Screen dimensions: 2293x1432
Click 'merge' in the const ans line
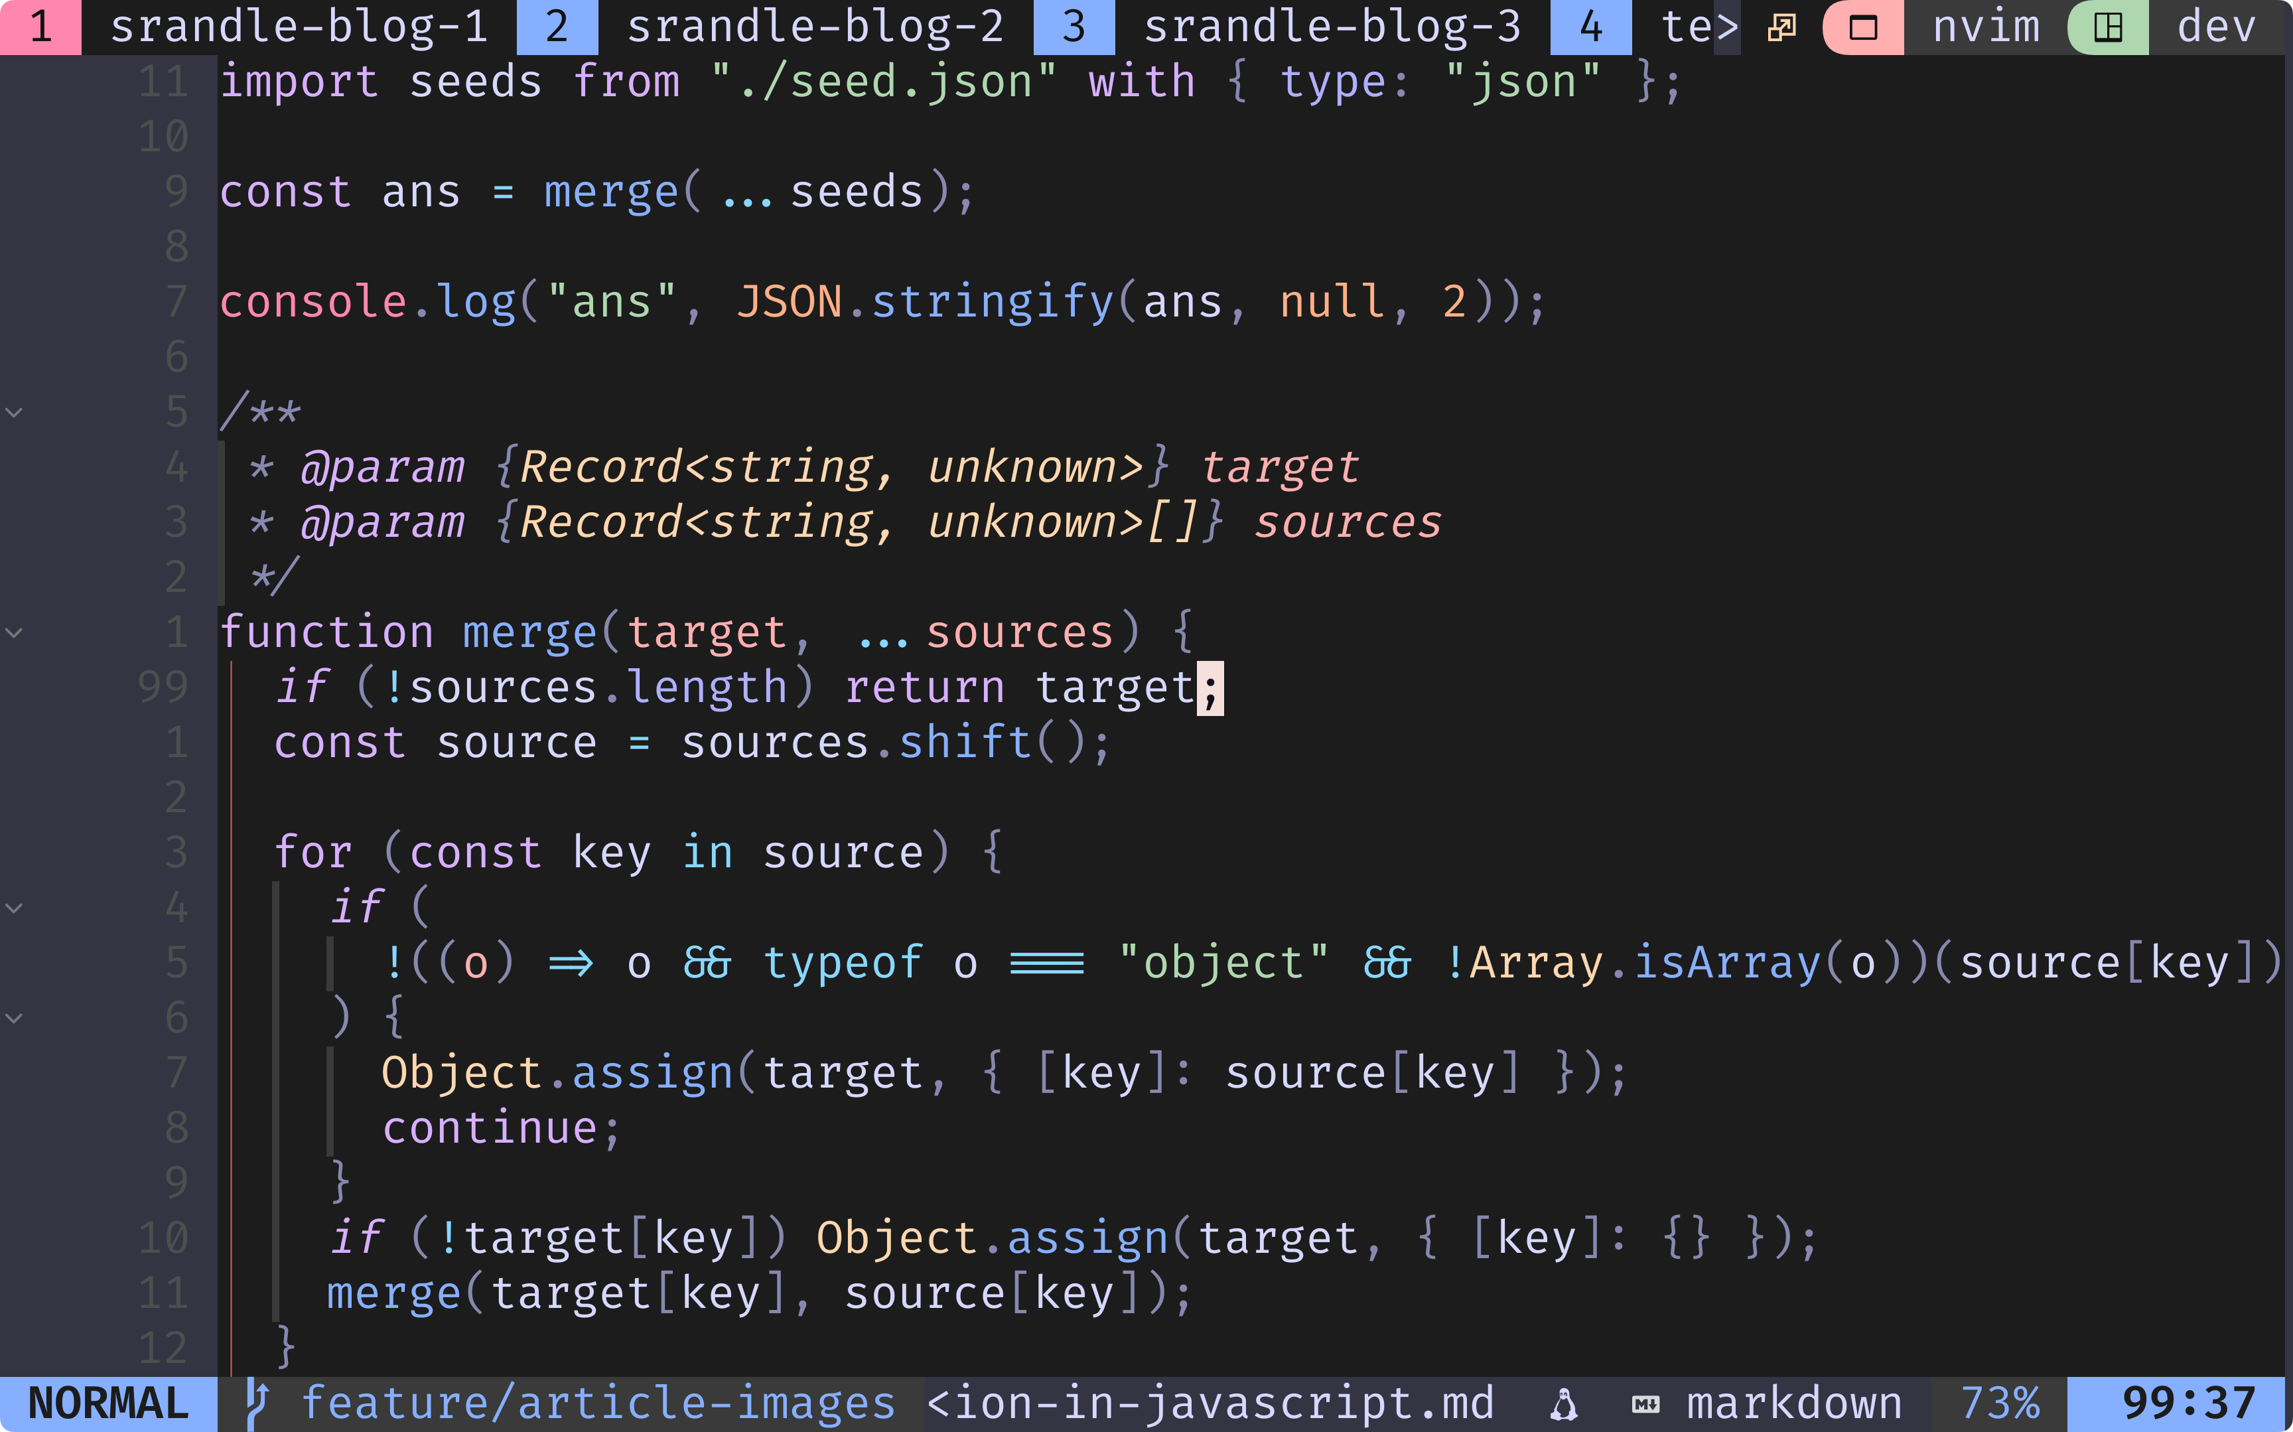[612, 192]
